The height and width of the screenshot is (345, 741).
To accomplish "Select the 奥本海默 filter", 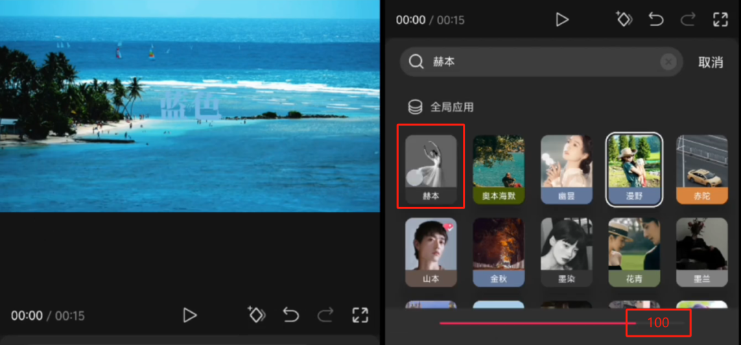I will point(499,169).
